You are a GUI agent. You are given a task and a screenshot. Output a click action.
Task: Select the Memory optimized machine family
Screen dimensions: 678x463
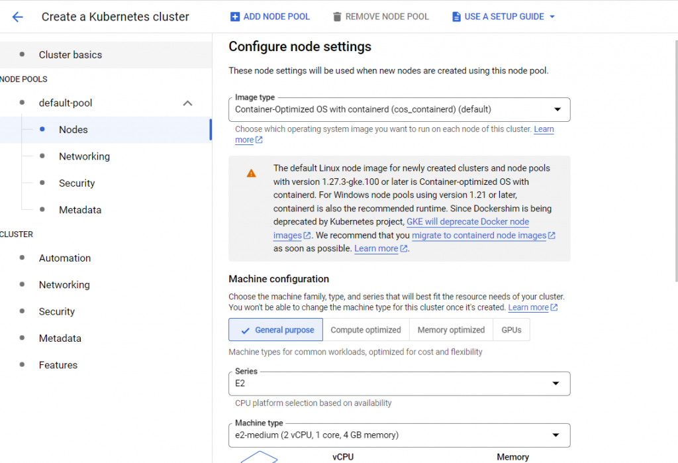click(452, 330)
